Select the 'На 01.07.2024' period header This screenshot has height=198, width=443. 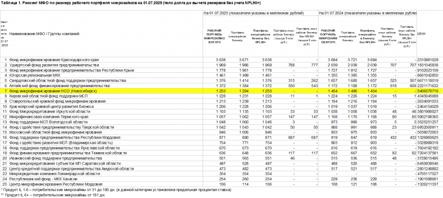point(368,14)
